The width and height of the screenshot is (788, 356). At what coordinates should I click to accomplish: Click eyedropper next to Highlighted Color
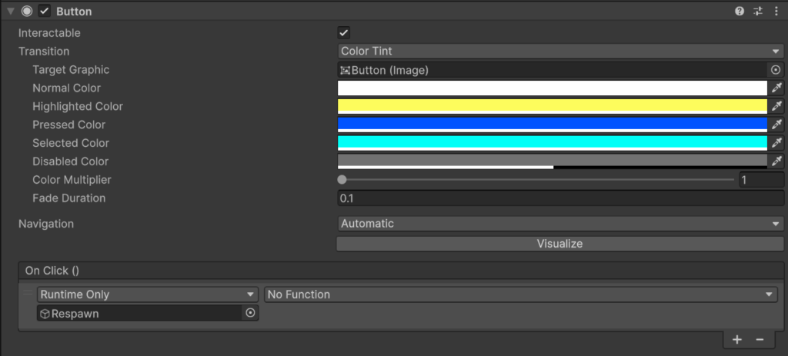[776, 106]
